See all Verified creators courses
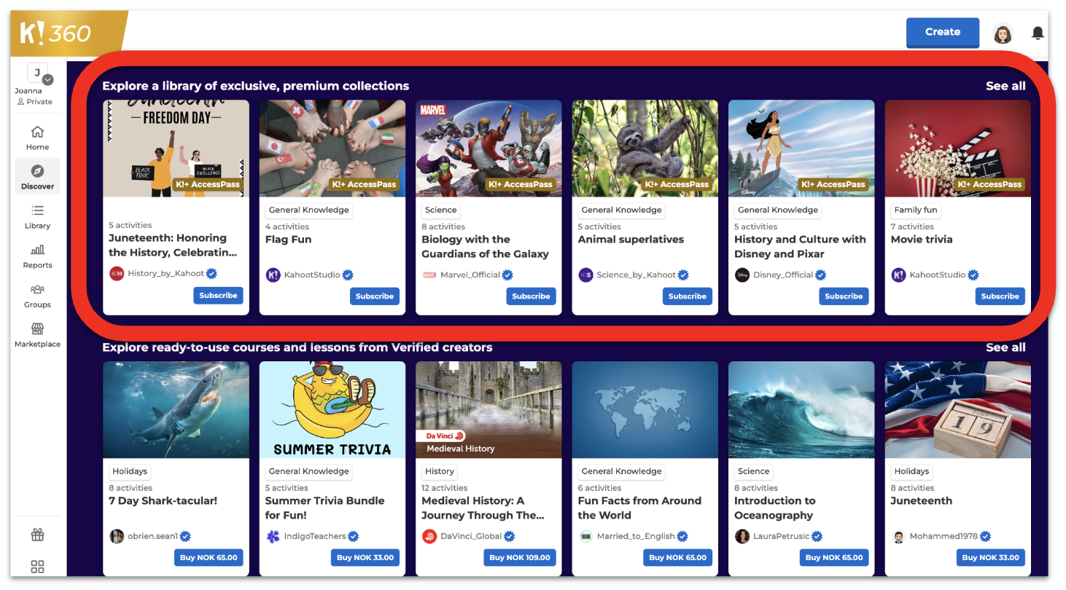Screen dimensions: 1066x590 point(1005,347)
